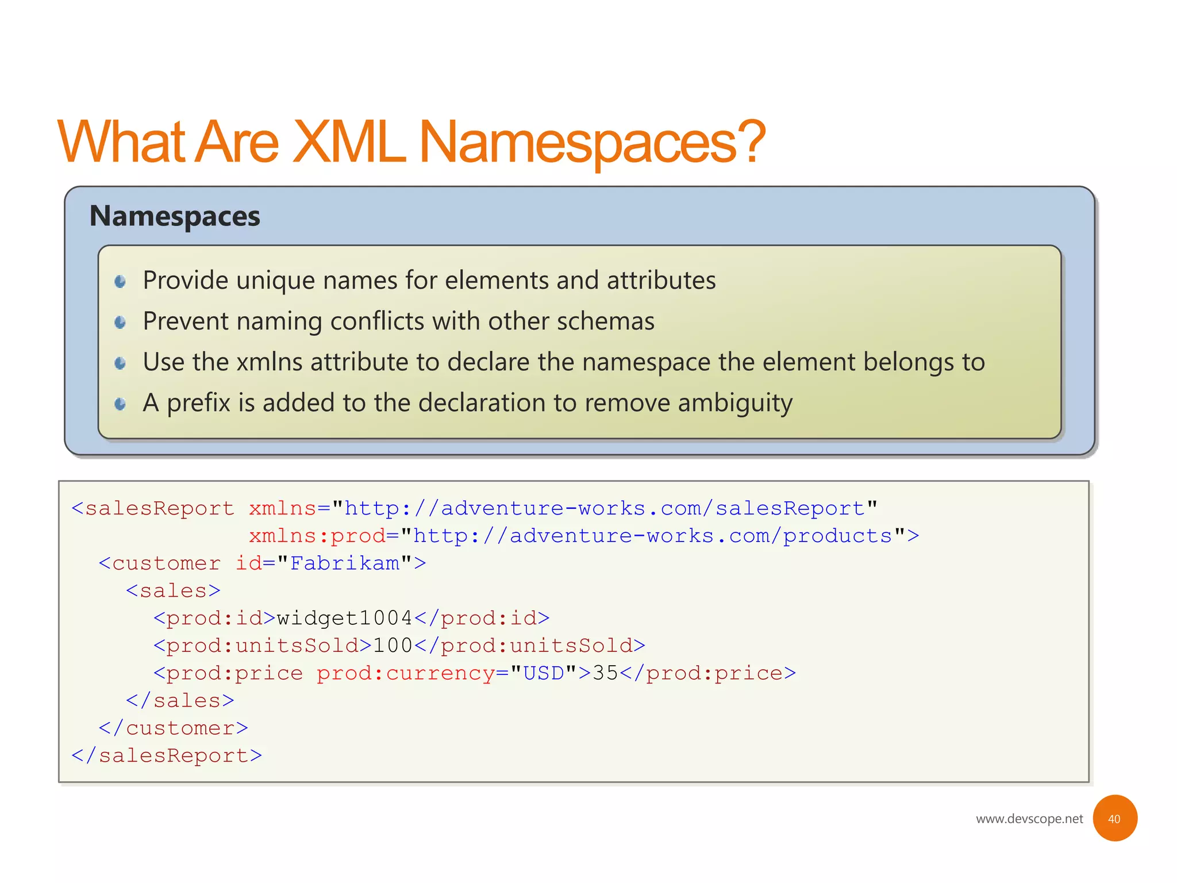The image size is (1177, 883).
Task: Click the opening salesReport xmlns code line
Action: point(474,509)
